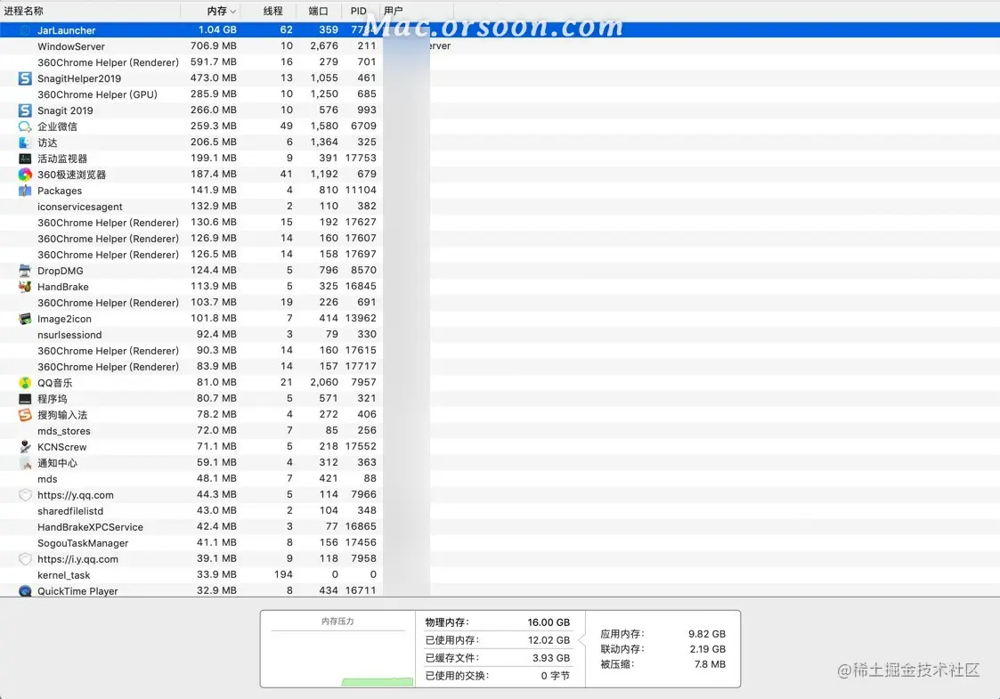This screenshot has height=699, width=1000.
Task: Click the Packages app icon
Action: [25, 191]
